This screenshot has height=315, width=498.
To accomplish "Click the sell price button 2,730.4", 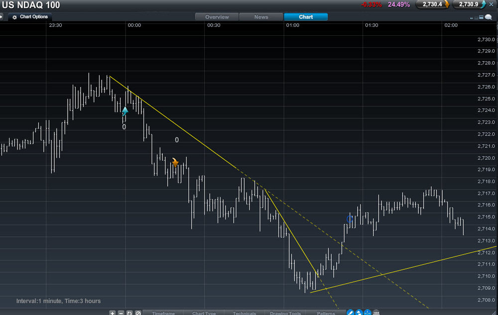I will [433, 4].
